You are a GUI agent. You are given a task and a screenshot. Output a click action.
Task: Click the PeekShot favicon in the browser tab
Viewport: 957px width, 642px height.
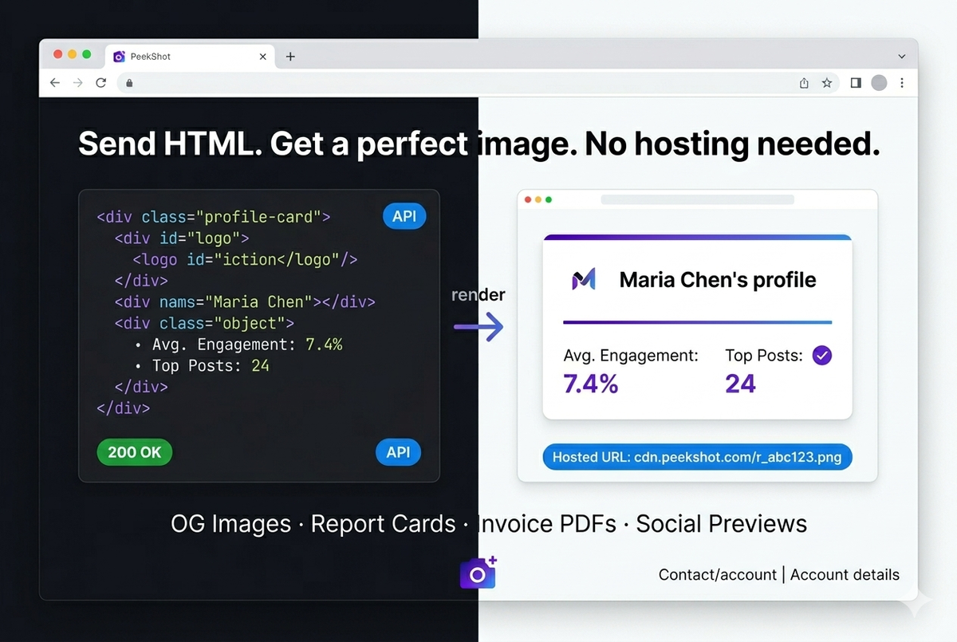[x=118, y=56]
